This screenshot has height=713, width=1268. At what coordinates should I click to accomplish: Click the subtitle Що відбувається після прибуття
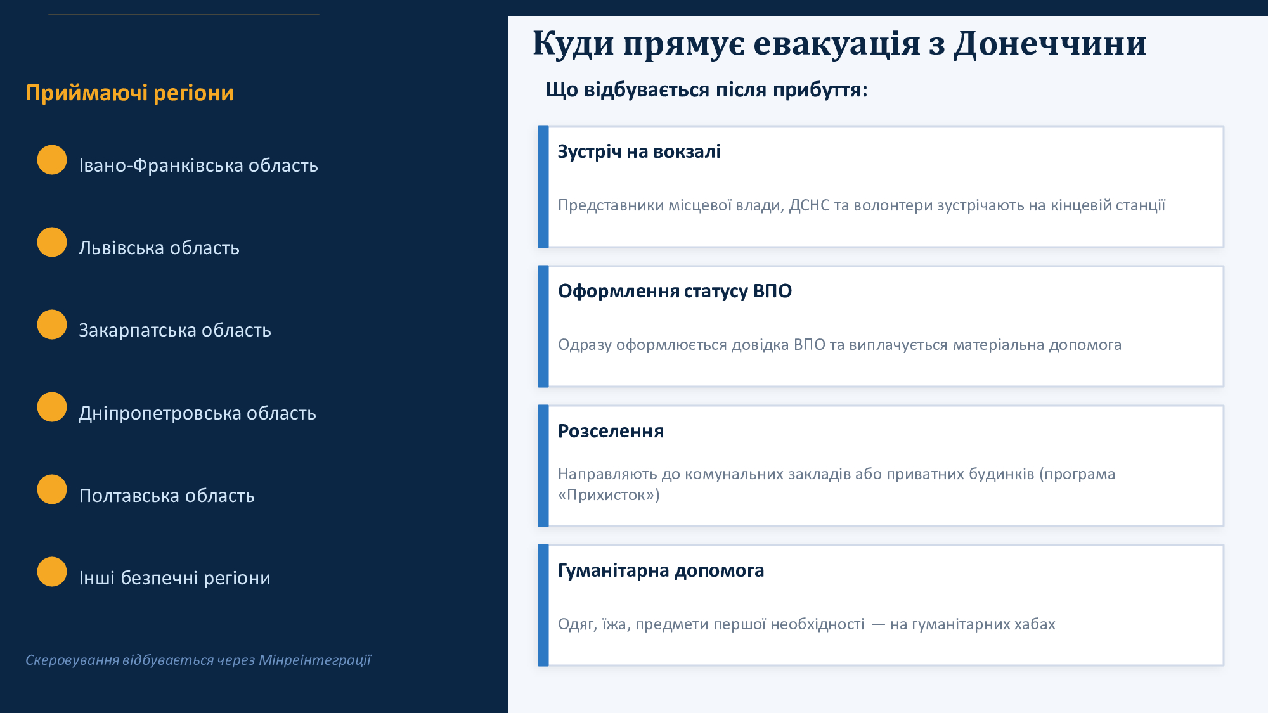click(x=706, y=89)
